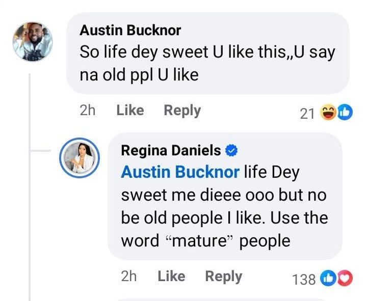
Task: Open the Austin Bucknor mention in Regina's reply
Action: tap(180, 172)
